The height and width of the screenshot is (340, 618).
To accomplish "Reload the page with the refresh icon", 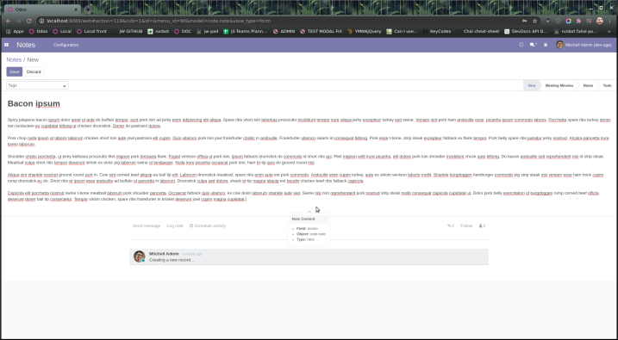I will point(28,21).
